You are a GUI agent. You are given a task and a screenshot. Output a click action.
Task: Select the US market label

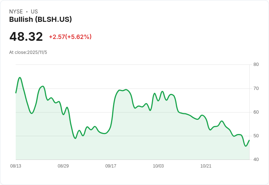(x=34, y=12)
